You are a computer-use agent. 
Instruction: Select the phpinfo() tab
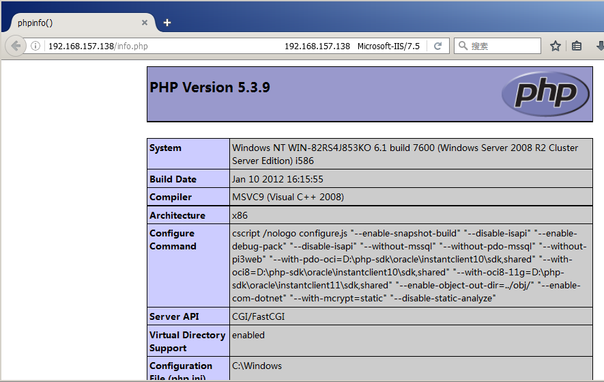click(x=79, y=23)
